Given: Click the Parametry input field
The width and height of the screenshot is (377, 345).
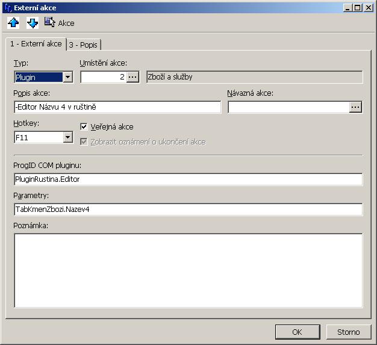Looking at the screenshot, I should [x=188, y=209].
